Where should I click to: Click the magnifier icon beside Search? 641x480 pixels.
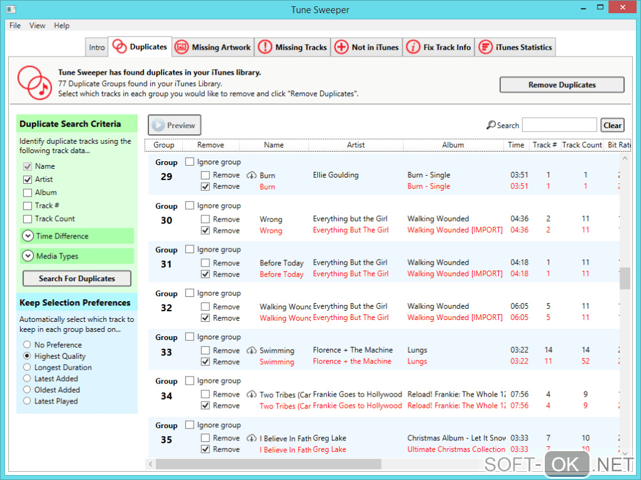point(491,125)
